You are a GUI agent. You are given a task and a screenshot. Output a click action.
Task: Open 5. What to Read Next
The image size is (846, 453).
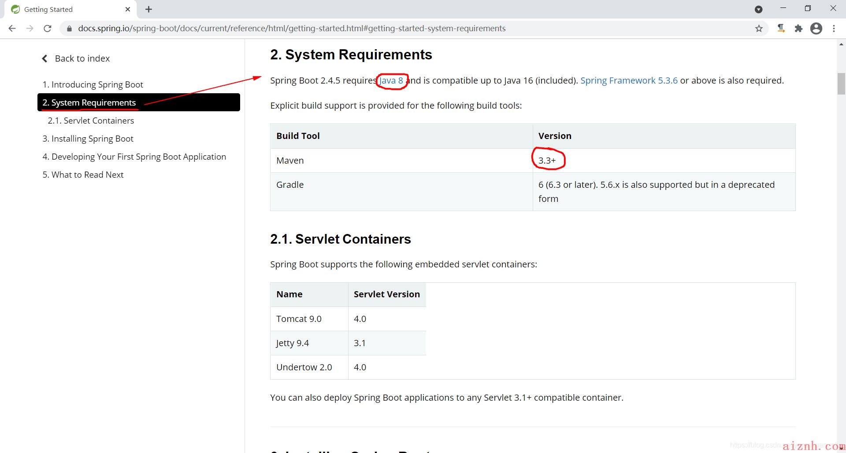click(x=83, y=175)
